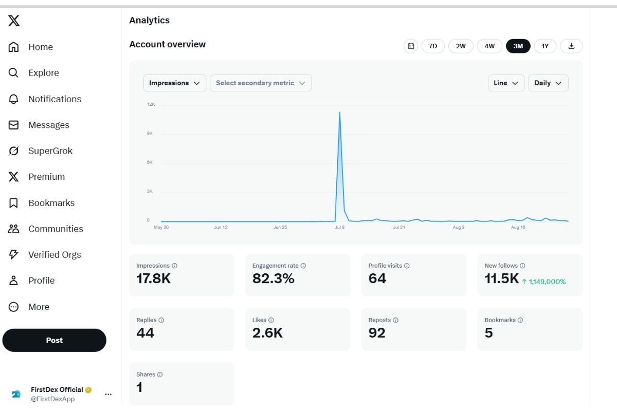Screen dimensions: 617x411
Task: Open the calendar date picker icon
Action: tap(410, 46)
